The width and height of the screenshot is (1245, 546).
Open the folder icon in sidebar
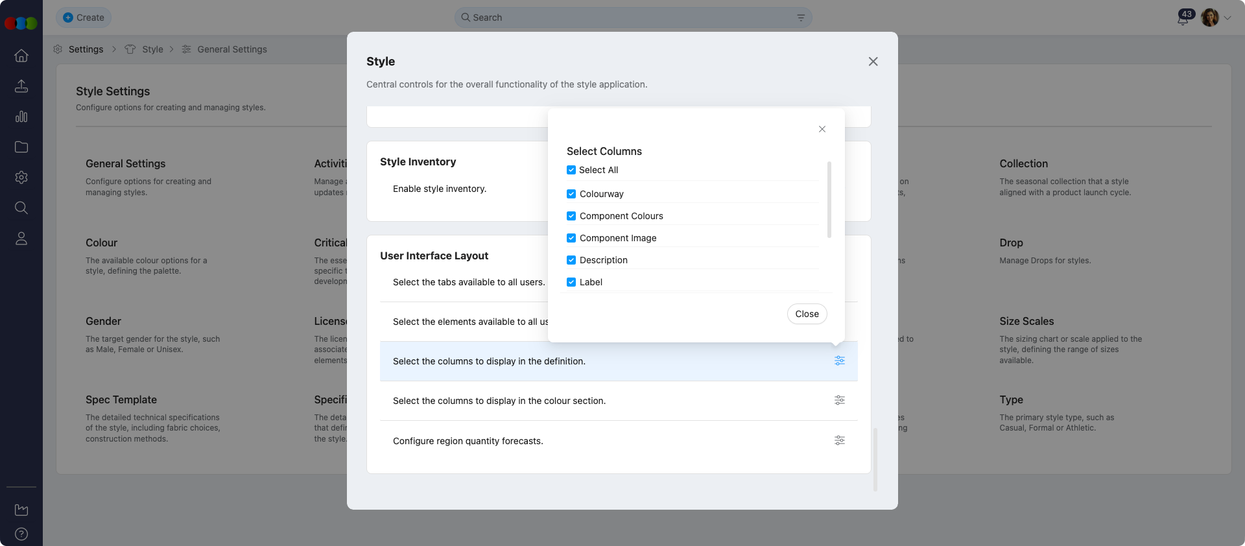coord(21,147)
